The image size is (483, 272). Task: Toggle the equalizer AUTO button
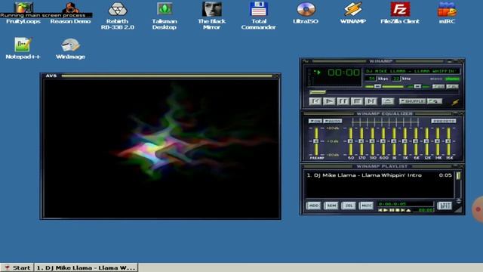tap(333, 121)
